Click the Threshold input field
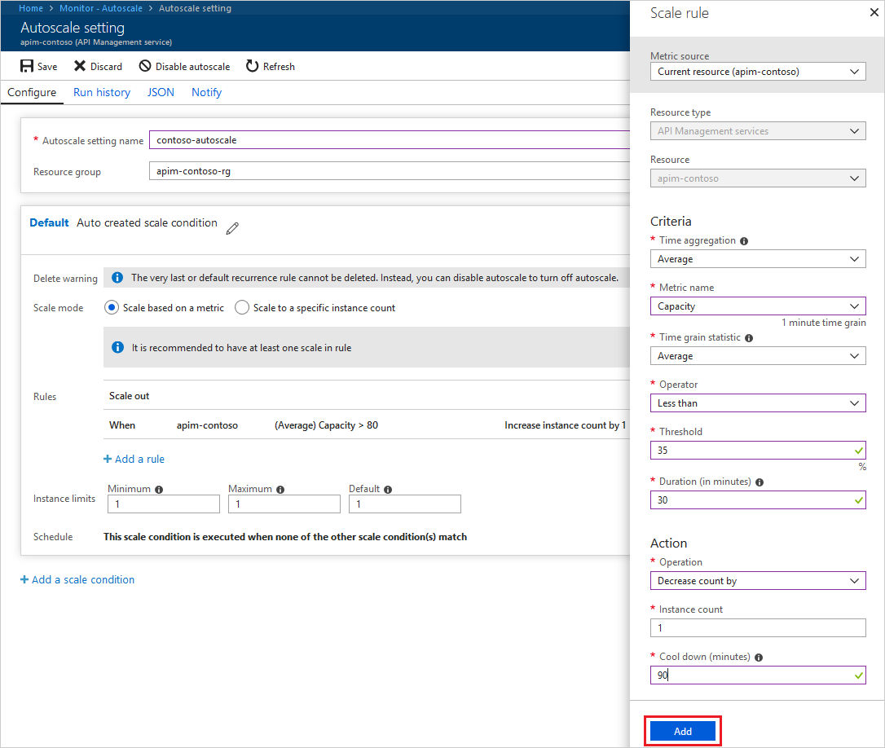This screenshot has height=748, width=885. [757, 451]
